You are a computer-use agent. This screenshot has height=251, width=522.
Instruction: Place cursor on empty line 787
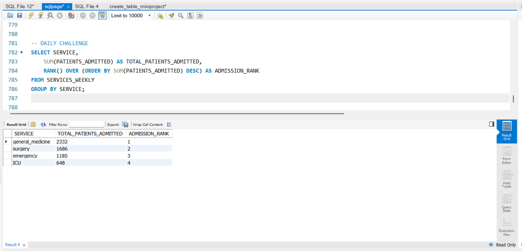pyautogui.click(x=270, y=98)
